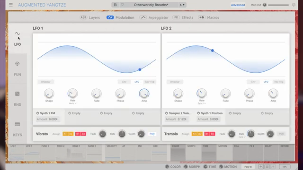Click Tremolo Rate knob
303x170 pixels.
(251, 134)
